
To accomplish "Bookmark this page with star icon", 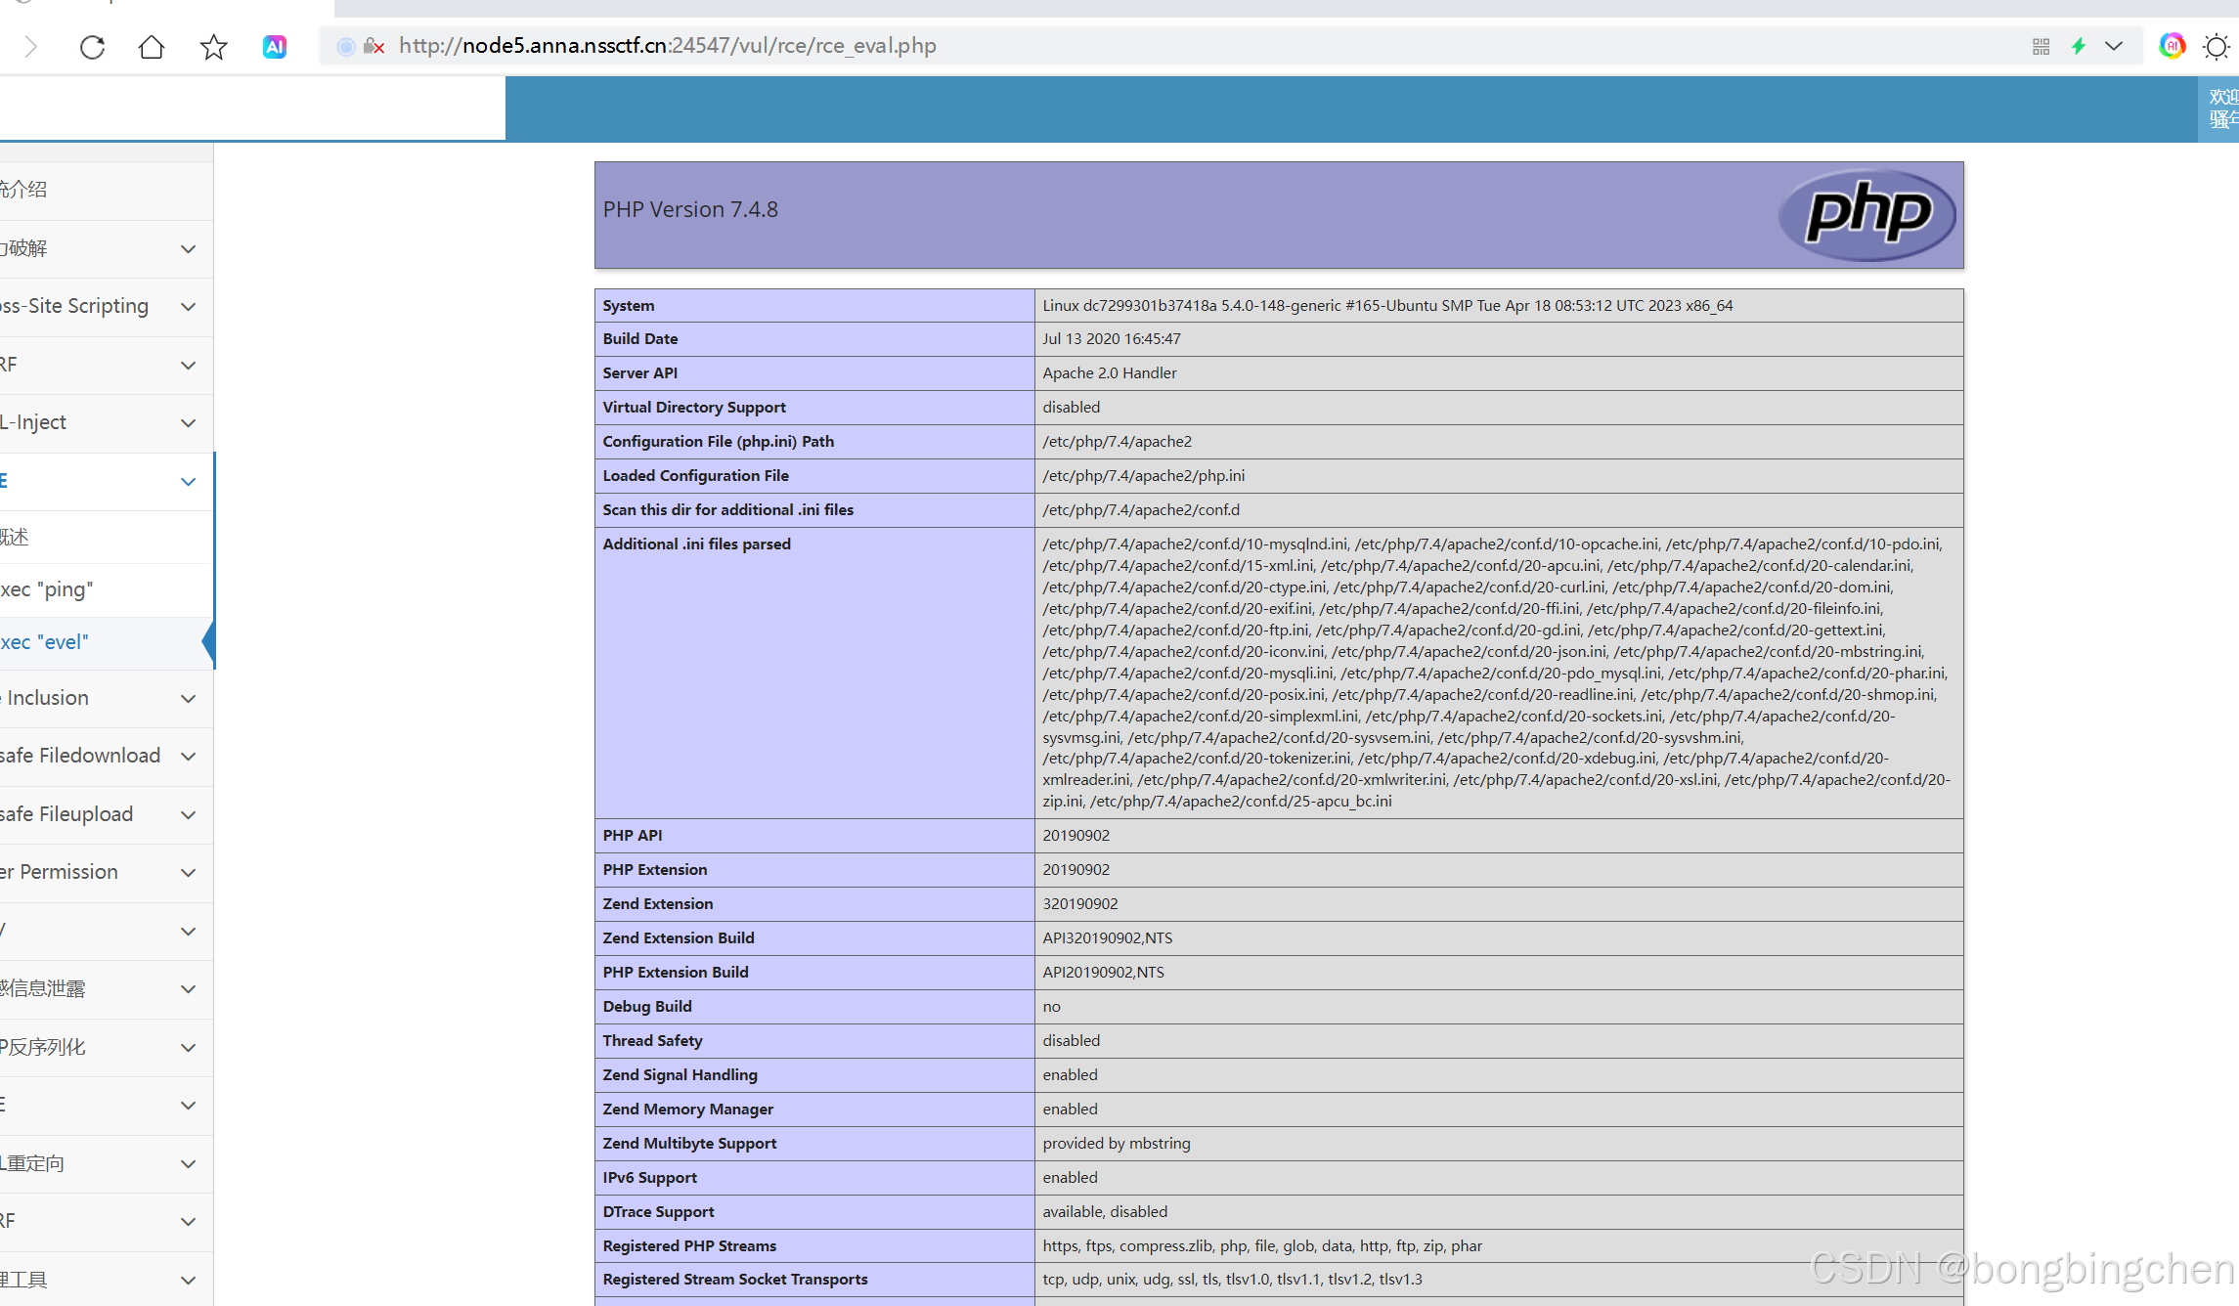I will tap(213, 46).
